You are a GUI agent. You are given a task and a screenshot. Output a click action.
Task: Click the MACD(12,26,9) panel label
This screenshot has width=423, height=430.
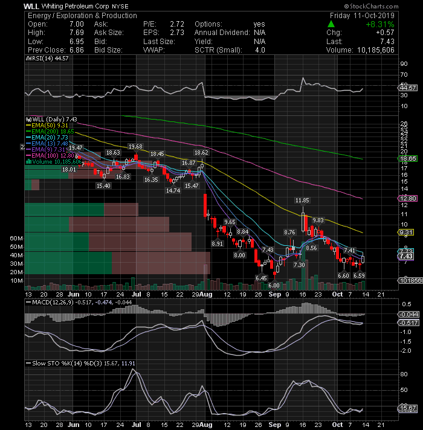coord(53,302)
